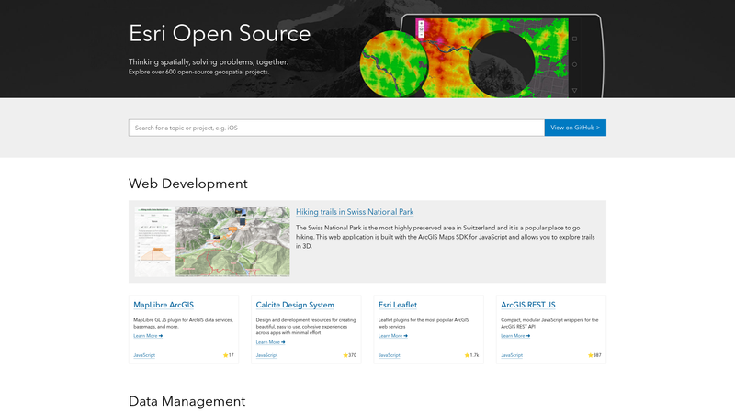Viewport: 735px width, 413px height.
Task: Click Learn More under ArcGIS REST JS
Action: click(515, 336)
